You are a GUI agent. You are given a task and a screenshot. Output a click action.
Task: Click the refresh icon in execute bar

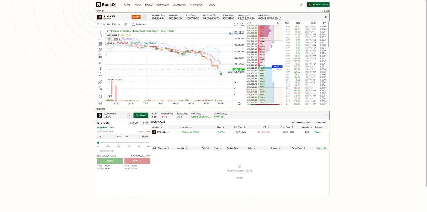(x=326, y=115)
